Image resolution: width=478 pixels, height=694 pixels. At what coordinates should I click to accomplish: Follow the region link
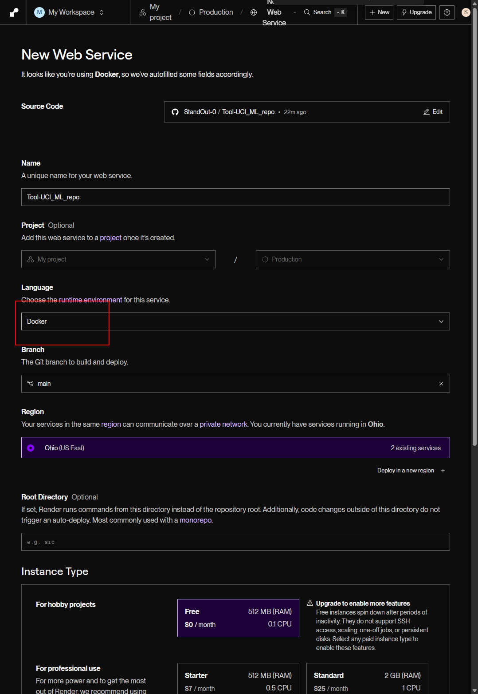[x=111, y=424]
